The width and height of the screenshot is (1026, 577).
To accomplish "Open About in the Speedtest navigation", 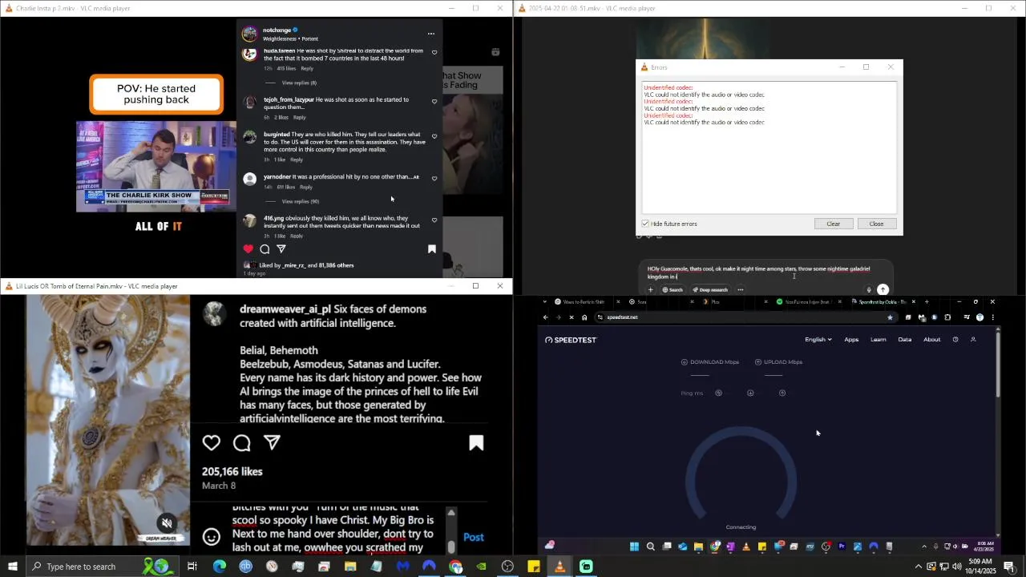I will pyautogui.click(x=932, y=340).
